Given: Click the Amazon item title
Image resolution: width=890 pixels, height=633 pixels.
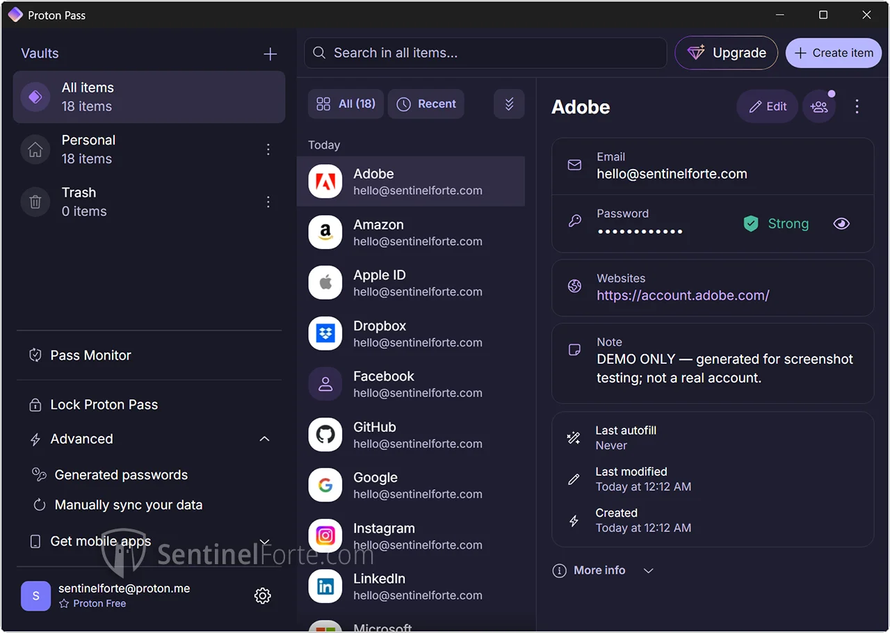Looking at the screenshot, I should [x=378, y=225].
